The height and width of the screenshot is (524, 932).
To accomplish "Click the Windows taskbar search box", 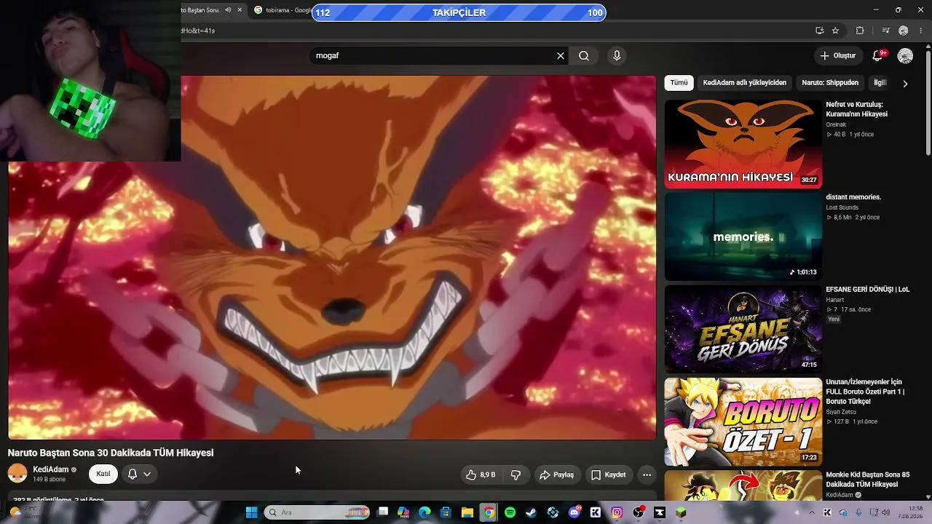I will tap(317, 512).
